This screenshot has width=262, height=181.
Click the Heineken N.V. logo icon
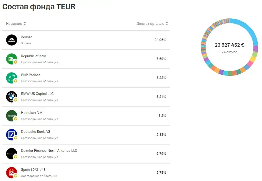12,116
